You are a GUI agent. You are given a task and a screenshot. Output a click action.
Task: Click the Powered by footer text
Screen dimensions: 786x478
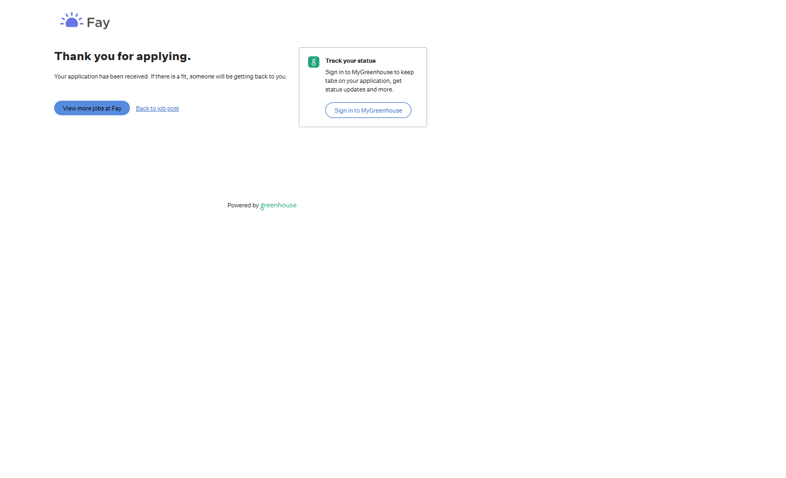coord(243,206)
